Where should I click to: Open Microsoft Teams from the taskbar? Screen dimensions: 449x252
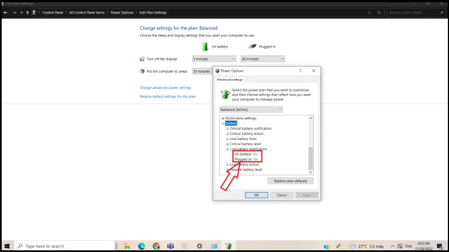click(171, 246)
